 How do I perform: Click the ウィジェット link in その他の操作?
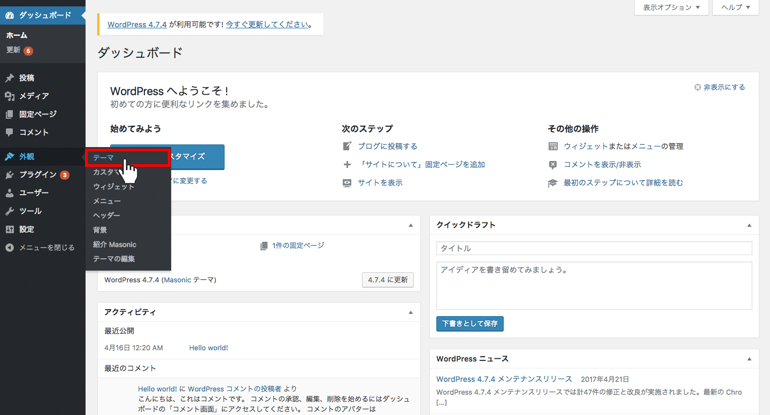click(586, 146)
